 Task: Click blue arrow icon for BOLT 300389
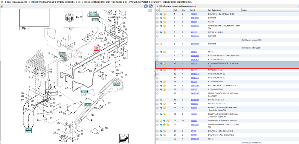coord(161,135)
